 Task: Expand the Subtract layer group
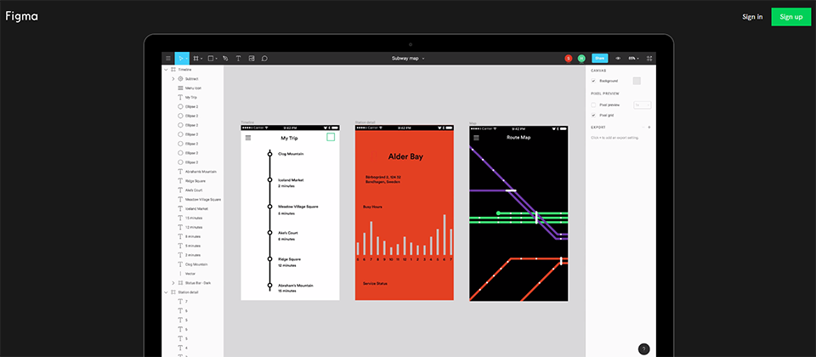click(173, 78)
